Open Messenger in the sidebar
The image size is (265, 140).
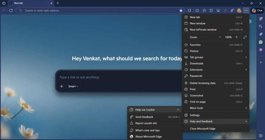(x=261, y=50)
